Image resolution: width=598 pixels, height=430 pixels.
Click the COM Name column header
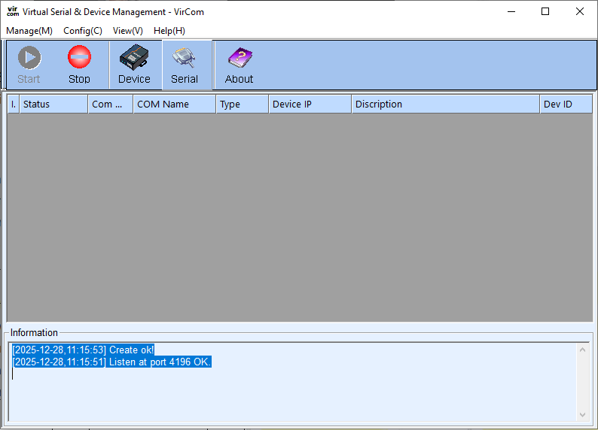[174, 104]
